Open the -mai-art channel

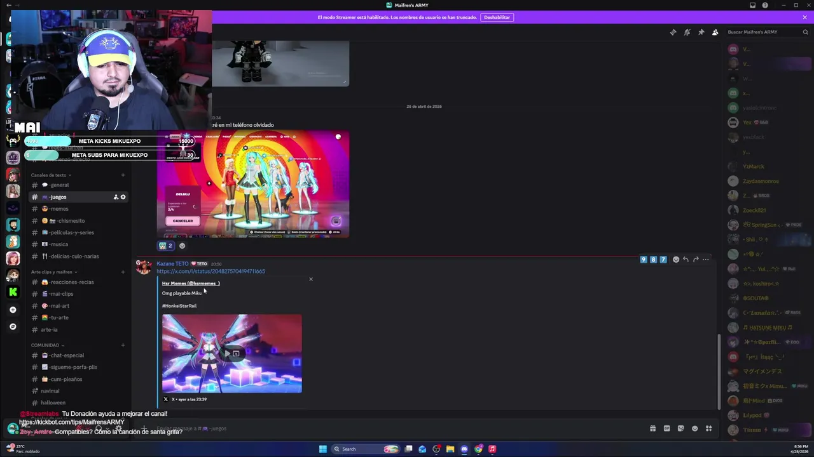tap(79, 306)
